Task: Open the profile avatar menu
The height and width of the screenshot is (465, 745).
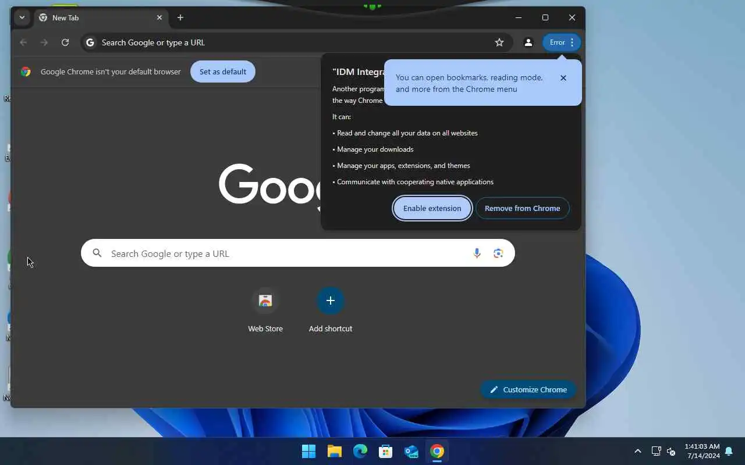Action: (x=528, y=42)
